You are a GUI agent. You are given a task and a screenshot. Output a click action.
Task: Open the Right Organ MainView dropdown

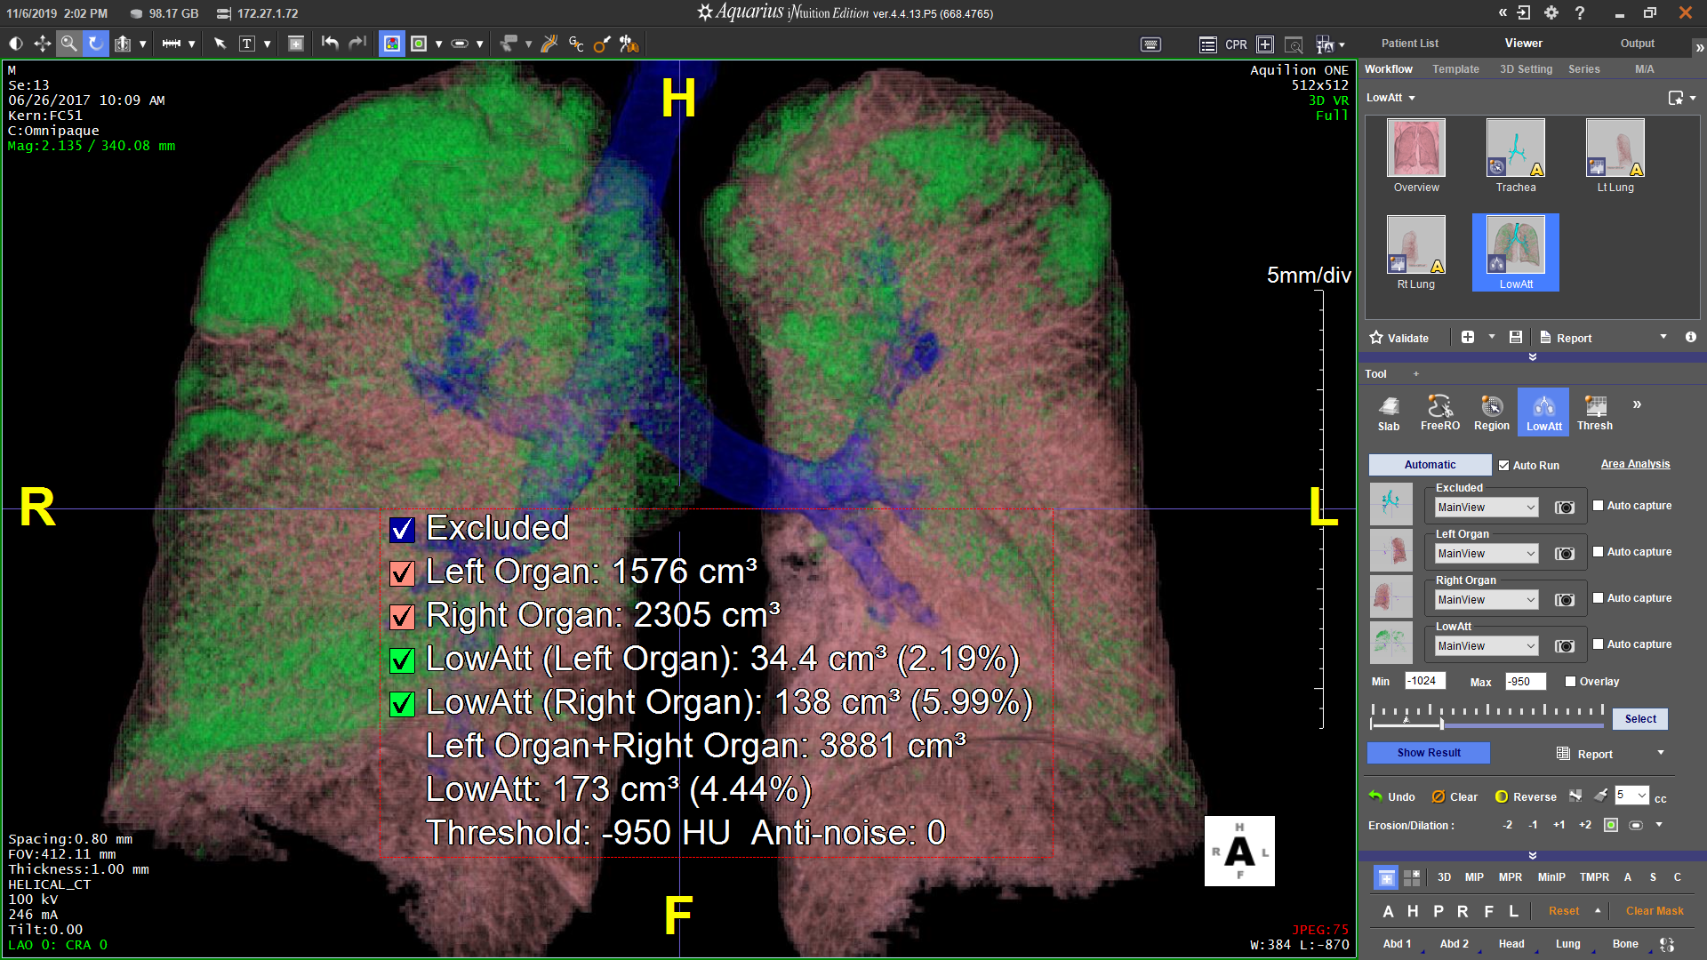(x=1487, y=600)
